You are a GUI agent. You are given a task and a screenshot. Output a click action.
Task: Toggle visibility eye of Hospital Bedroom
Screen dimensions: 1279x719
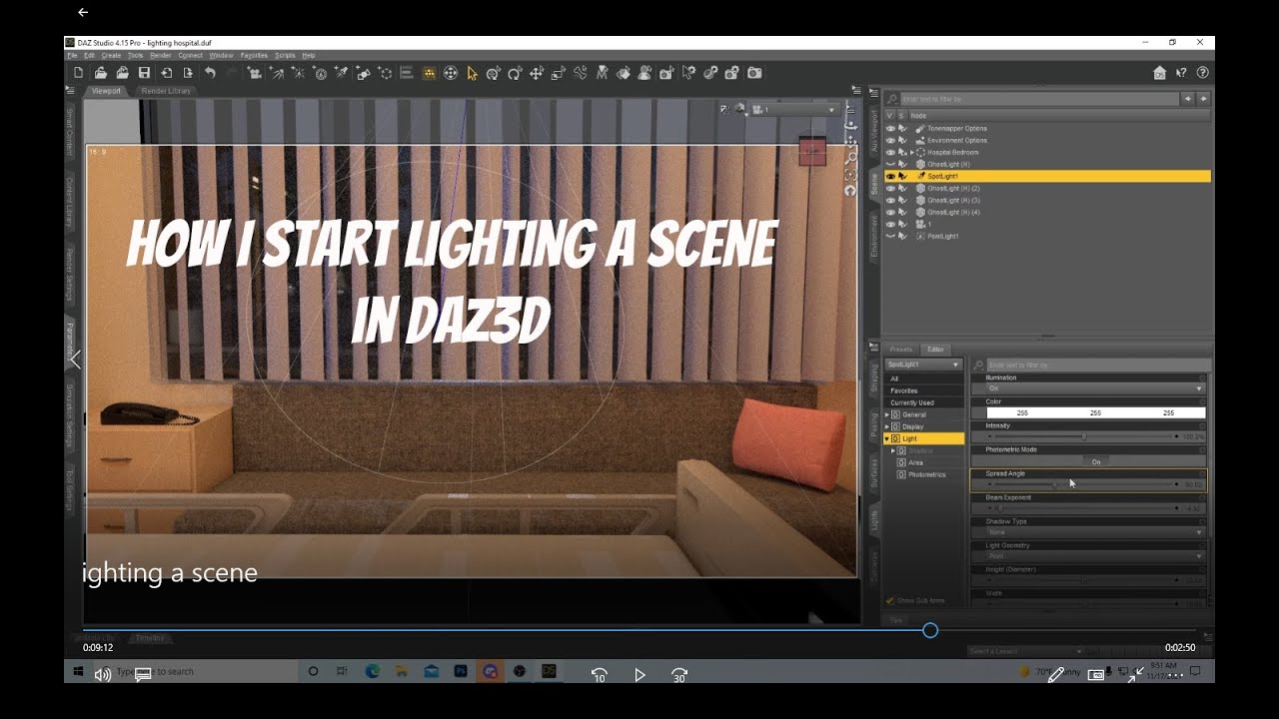(x=890, y=152)
